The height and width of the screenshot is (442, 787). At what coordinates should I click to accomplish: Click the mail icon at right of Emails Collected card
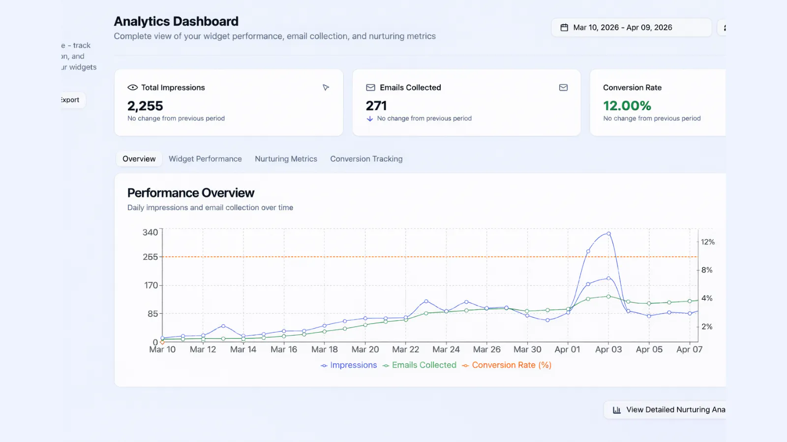[x=563, y=87]
